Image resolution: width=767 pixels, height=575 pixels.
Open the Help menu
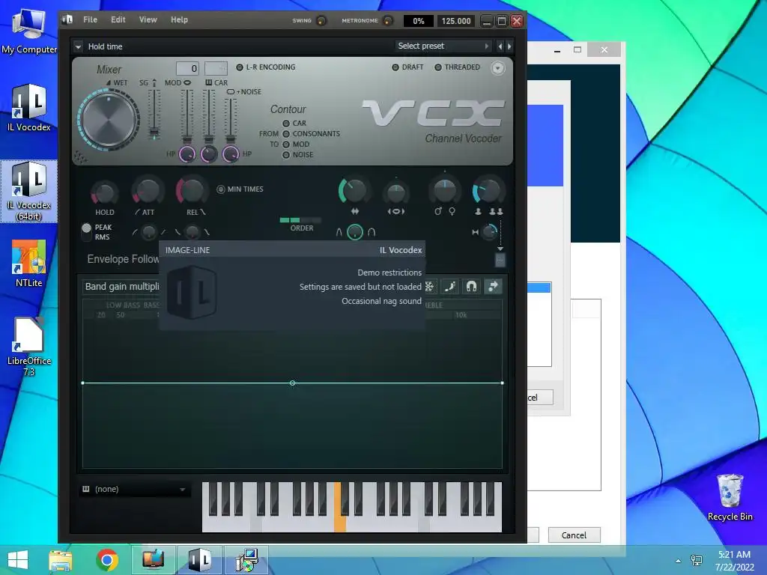pos(179,19)
